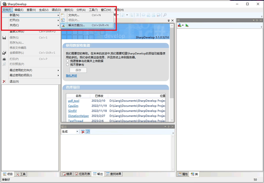Screen dimensions: 264x183
Task: Open the 工具(T) menu
Action: [x=93, y=10]
